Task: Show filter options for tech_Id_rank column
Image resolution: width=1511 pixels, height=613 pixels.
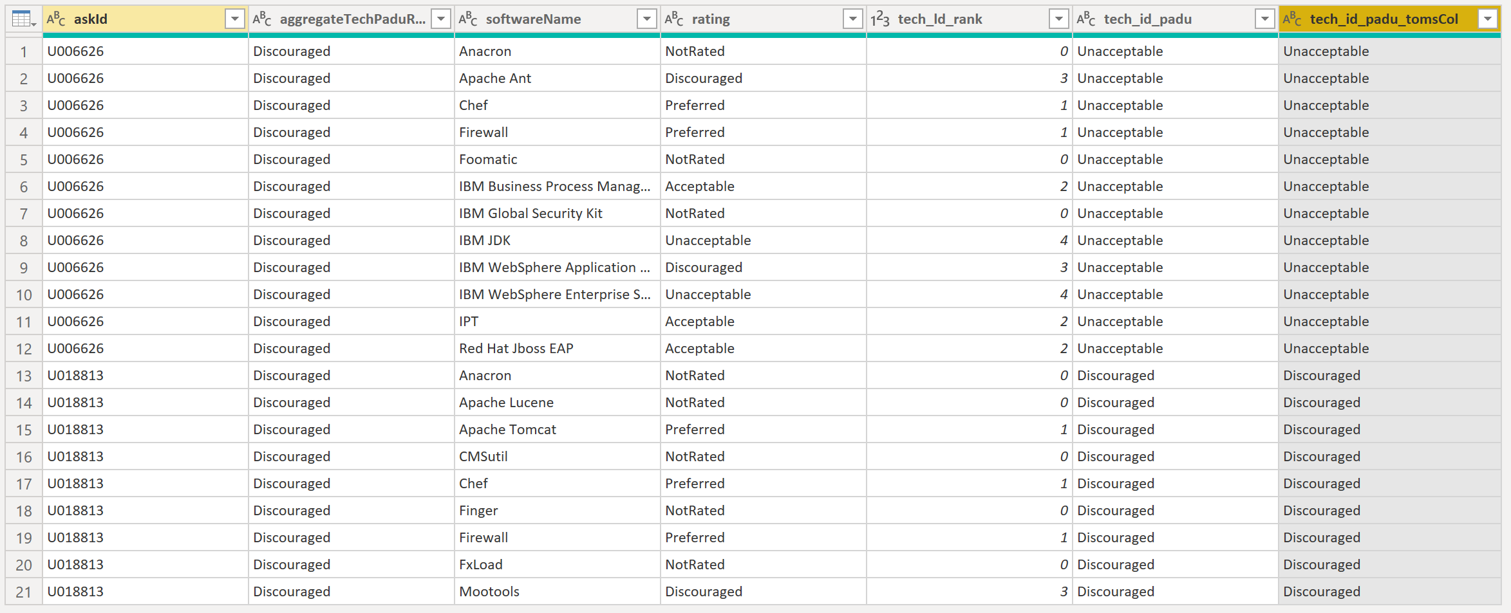Action: [1059, 19]
